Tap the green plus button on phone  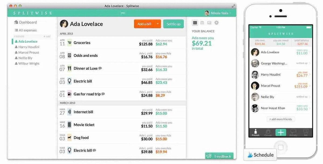click(x=280, y=132)
